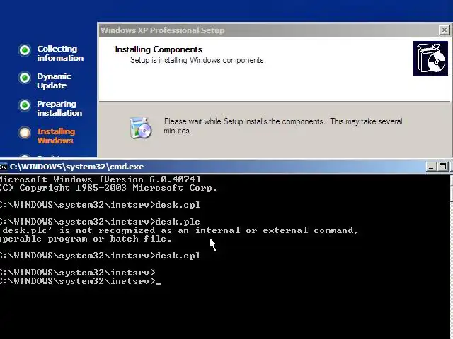Image resolution: width=453 pixels, height=339 pixels.
Task: Click 'Setup is installing Windows components.' text
Action: click(x=198, y=60)
